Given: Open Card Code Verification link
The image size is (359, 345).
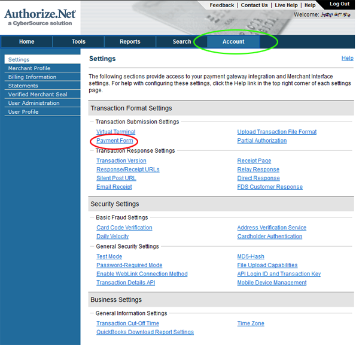Looking at the screenshot, I should coord(124,228).
